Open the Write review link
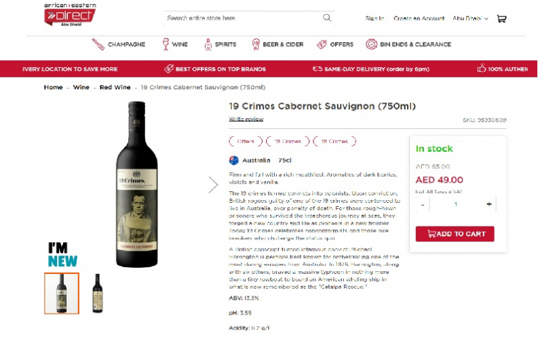This screenshot has width=540, height=339. [x=246, y=119]
